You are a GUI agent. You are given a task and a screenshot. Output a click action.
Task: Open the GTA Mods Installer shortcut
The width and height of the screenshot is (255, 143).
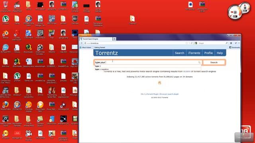coord(29,107)
